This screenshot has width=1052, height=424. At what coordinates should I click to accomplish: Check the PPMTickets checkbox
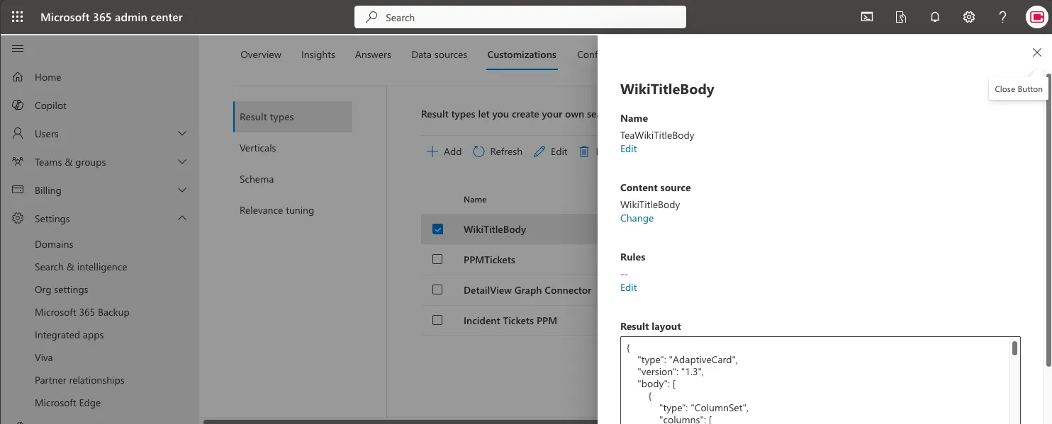[x=437, y=259]
